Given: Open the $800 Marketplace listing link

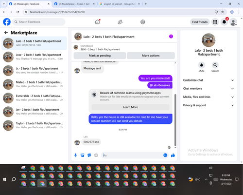Looking at the screenshot, I should (100, 49).
